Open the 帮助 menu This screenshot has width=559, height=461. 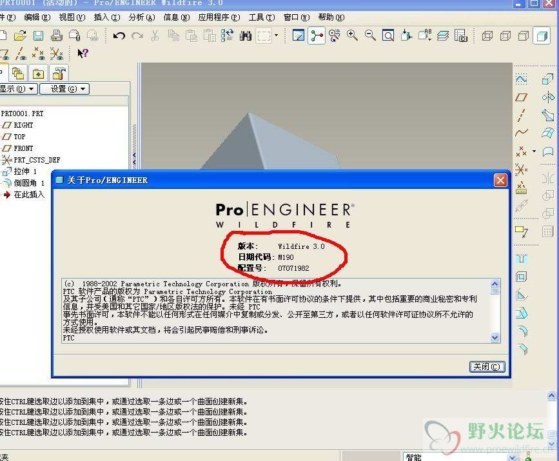click(x=331, y=17)
